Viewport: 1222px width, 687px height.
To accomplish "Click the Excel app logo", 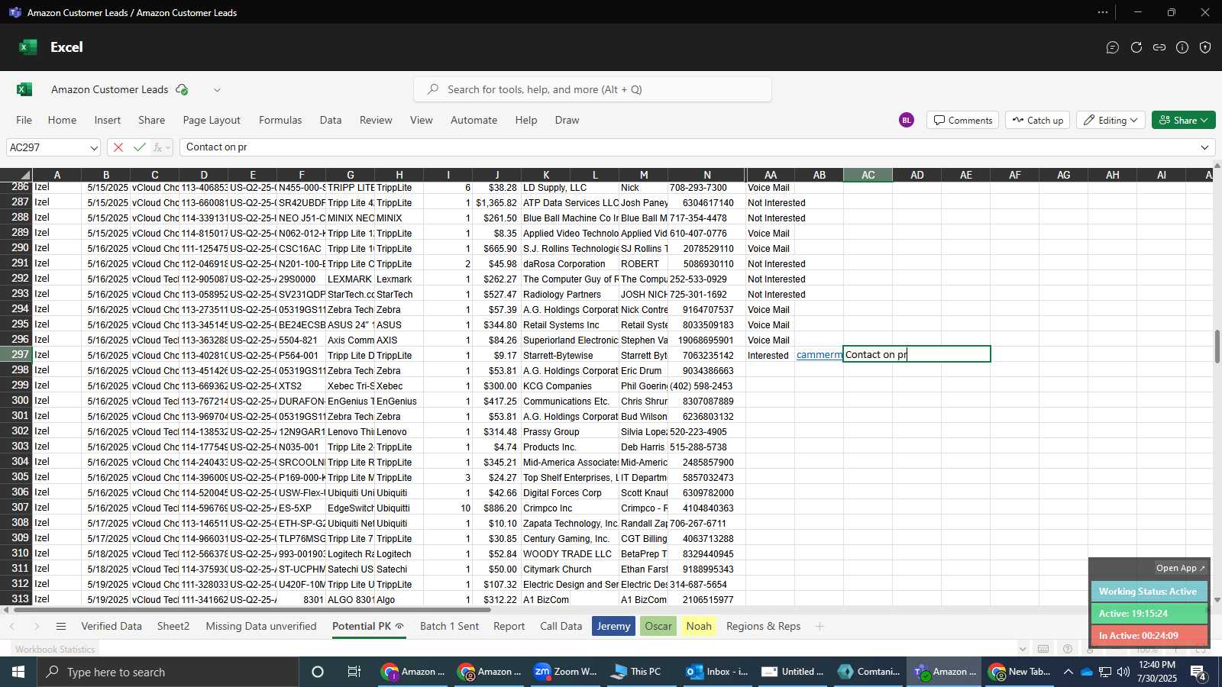I will pos(28,47).
